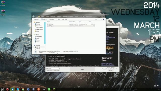Open iTunes from the taskbar
This screenshot has height=91, width=161.
coord(28,89)
